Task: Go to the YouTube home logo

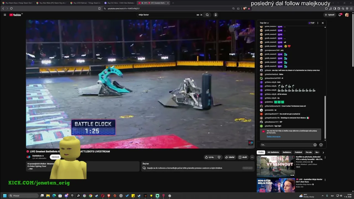Action: (x=15, y=15)
